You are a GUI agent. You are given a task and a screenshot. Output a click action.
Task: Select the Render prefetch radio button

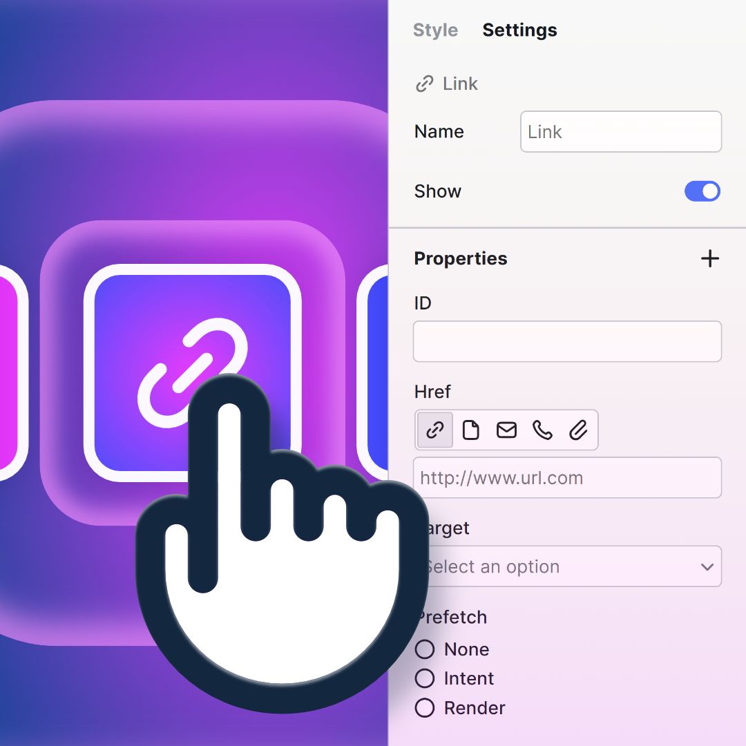tap(425, 708)
